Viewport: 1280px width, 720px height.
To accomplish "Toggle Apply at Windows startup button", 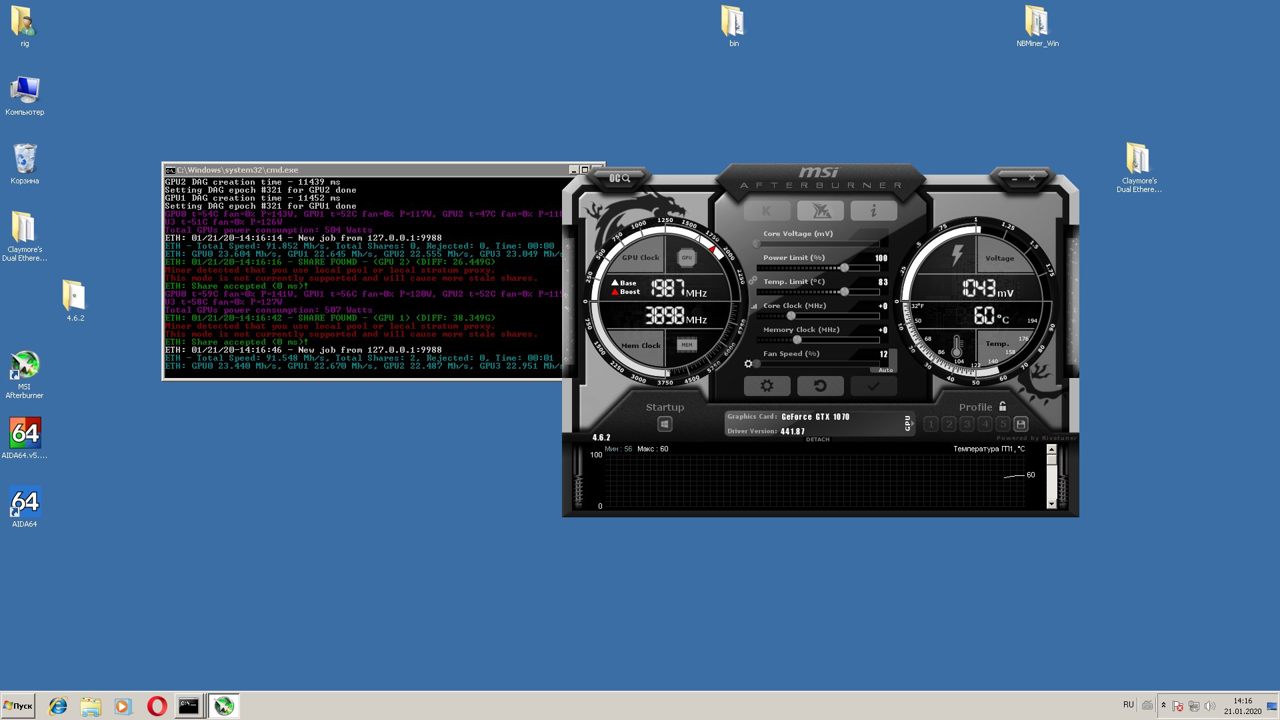I will tap(665, 424).
